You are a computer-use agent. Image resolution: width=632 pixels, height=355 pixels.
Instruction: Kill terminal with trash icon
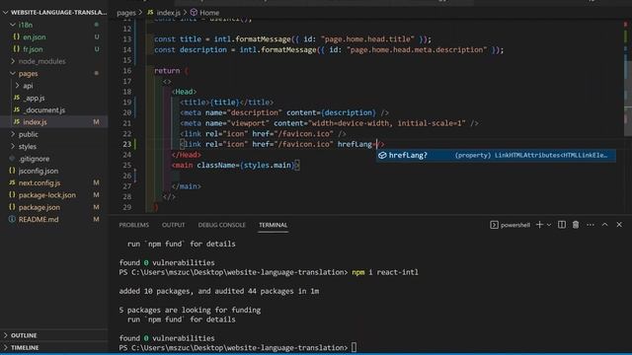(x=576, y=225)
